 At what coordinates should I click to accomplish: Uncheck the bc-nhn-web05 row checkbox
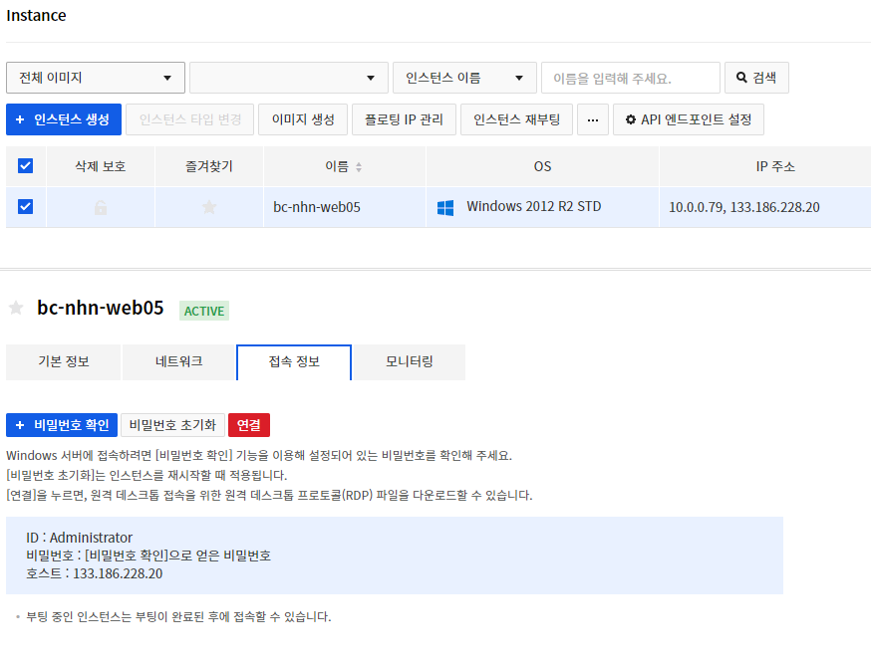tap(25, 206)
